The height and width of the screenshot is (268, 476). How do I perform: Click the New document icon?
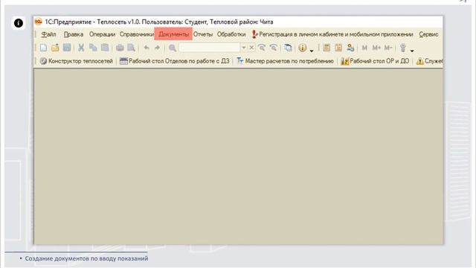(43, 48)
